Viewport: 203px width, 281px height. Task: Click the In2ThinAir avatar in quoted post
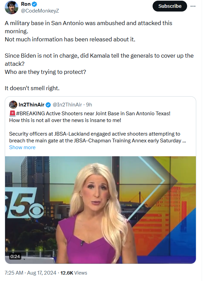[x=13, y=105]
